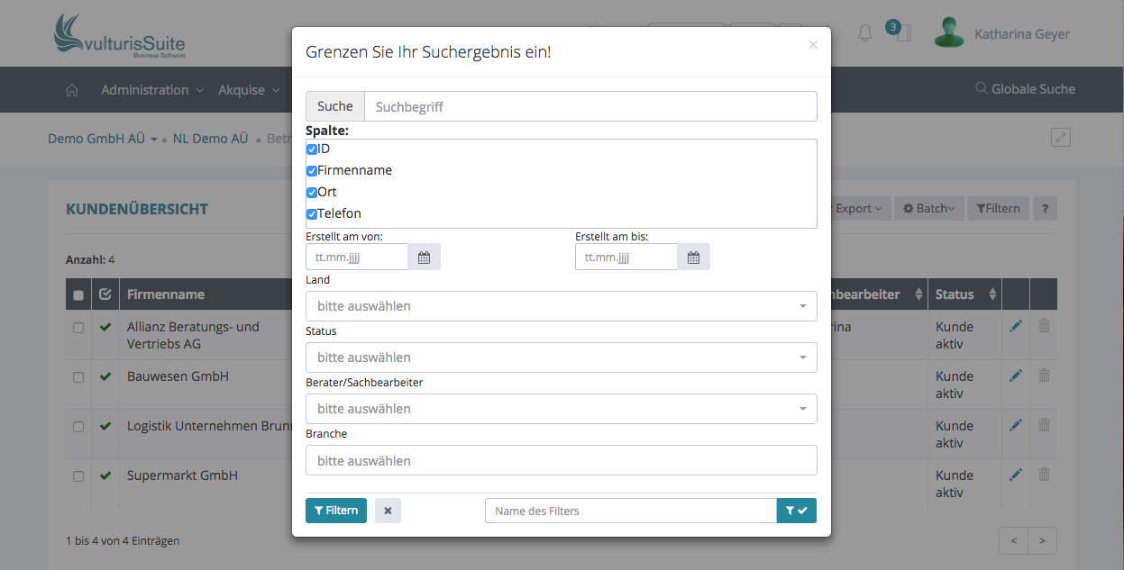Click the fullscreen expand icon
1124x570 pixels.
coord(1061,138)
